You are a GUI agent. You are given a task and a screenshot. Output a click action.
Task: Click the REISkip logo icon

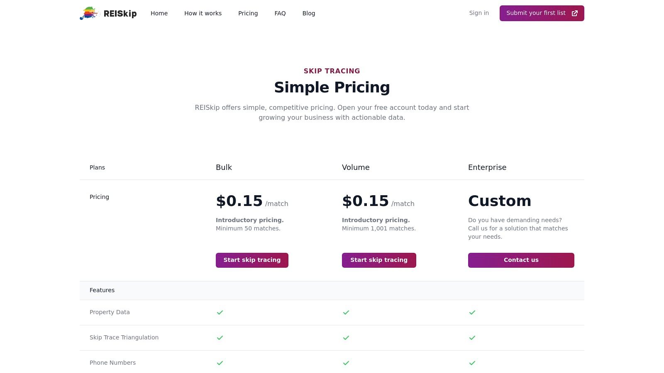point(89,13)
